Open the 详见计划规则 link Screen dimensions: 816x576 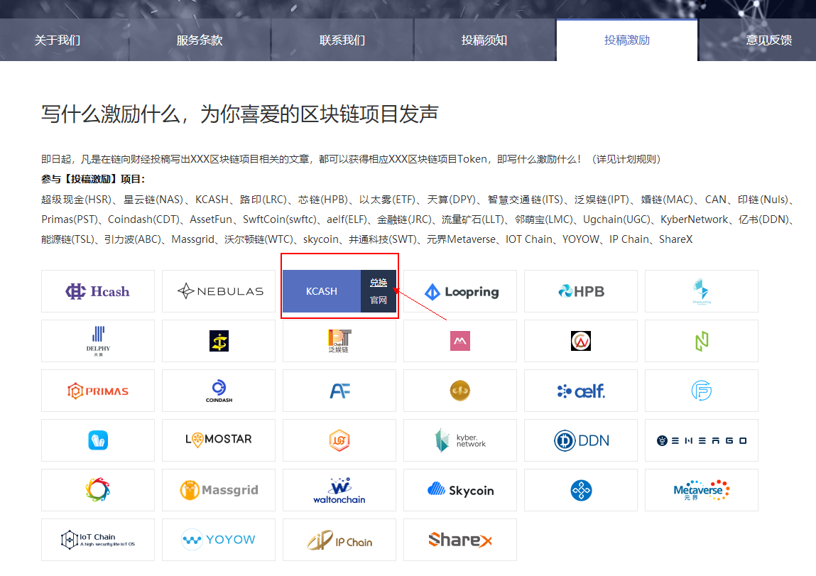coord(628,159)
